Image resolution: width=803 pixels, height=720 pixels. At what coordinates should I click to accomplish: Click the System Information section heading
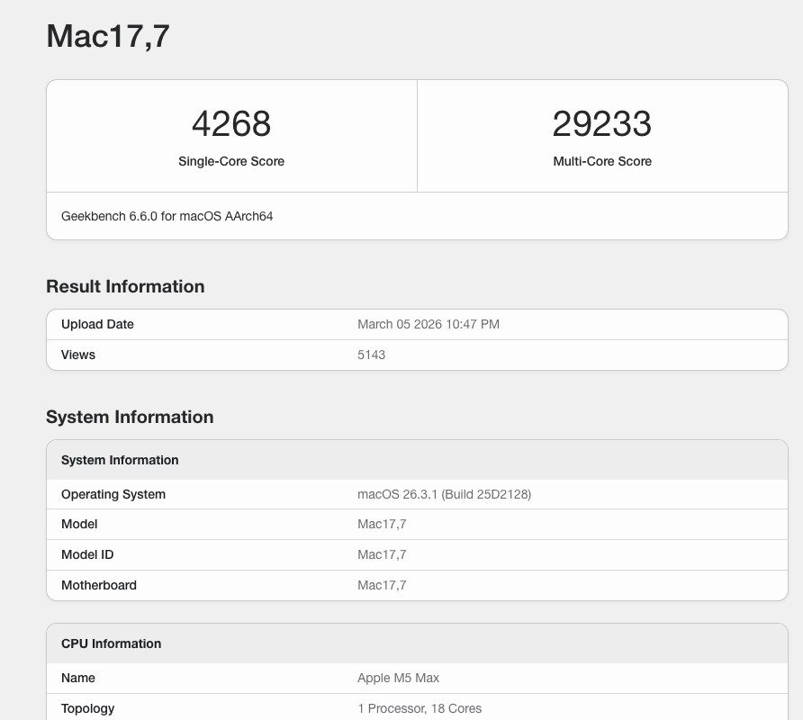coord(129,417)
